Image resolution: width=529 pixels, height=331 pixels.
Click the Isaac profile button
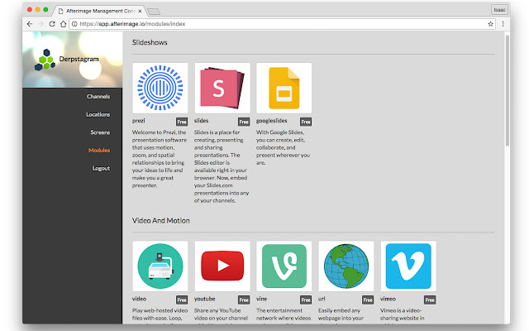point(499,10)
